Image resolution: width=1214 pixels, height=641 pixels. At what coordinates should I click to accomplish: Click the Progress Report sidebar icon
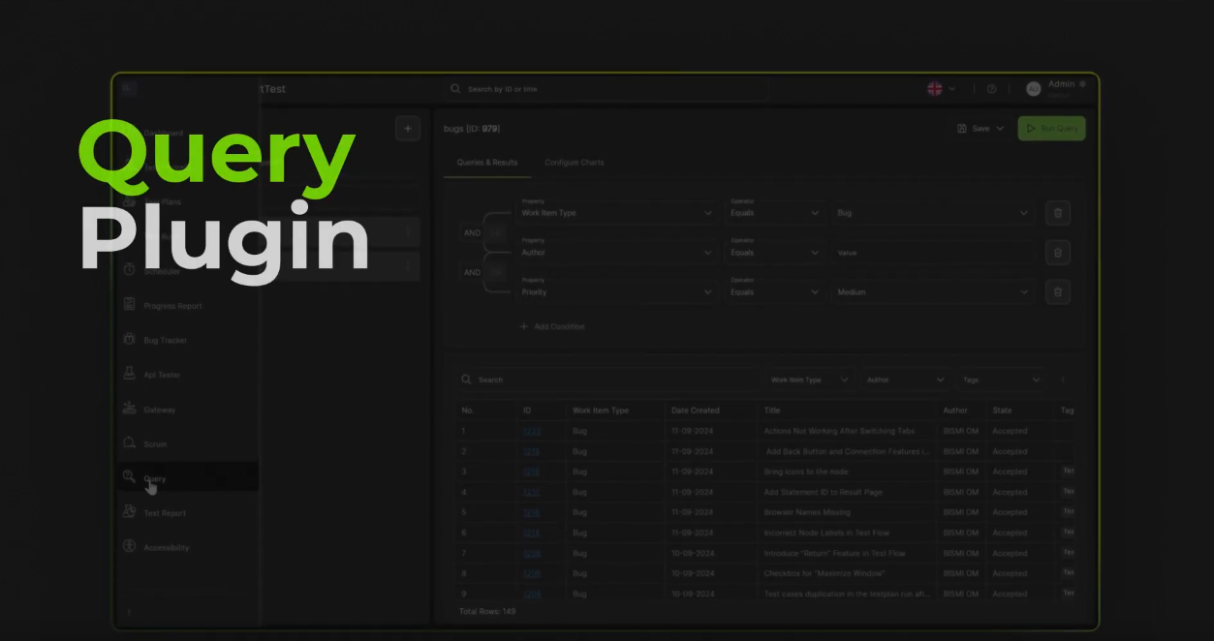[130, 305]
